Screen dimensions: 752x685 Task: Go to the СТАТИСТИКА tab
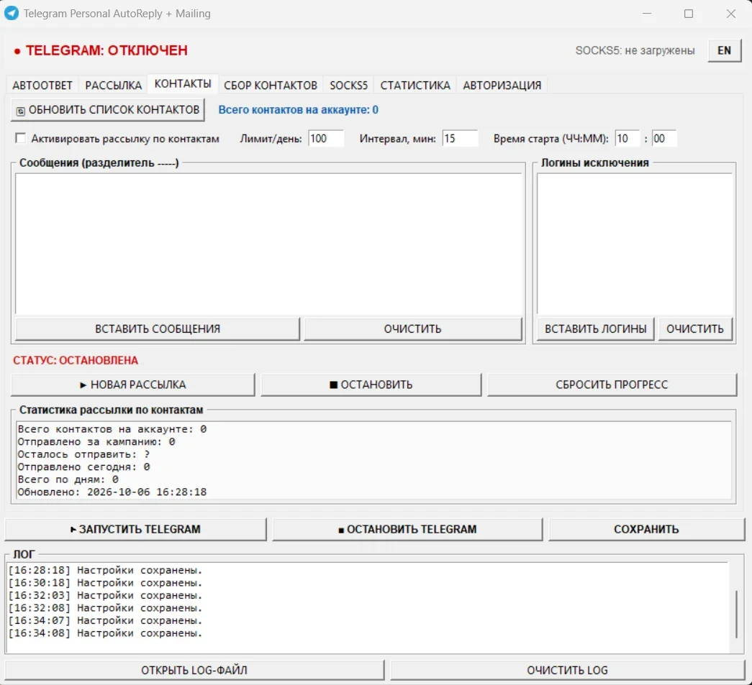point(415,86)
